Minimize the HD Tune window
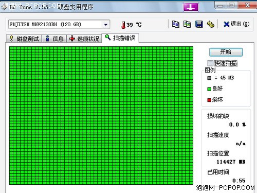Viewport: 257px width, 193px height. point(220,6)
